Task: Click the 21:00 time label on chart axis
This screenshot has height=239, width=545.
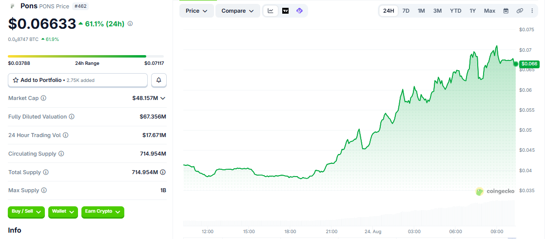Action: (331, 231)
